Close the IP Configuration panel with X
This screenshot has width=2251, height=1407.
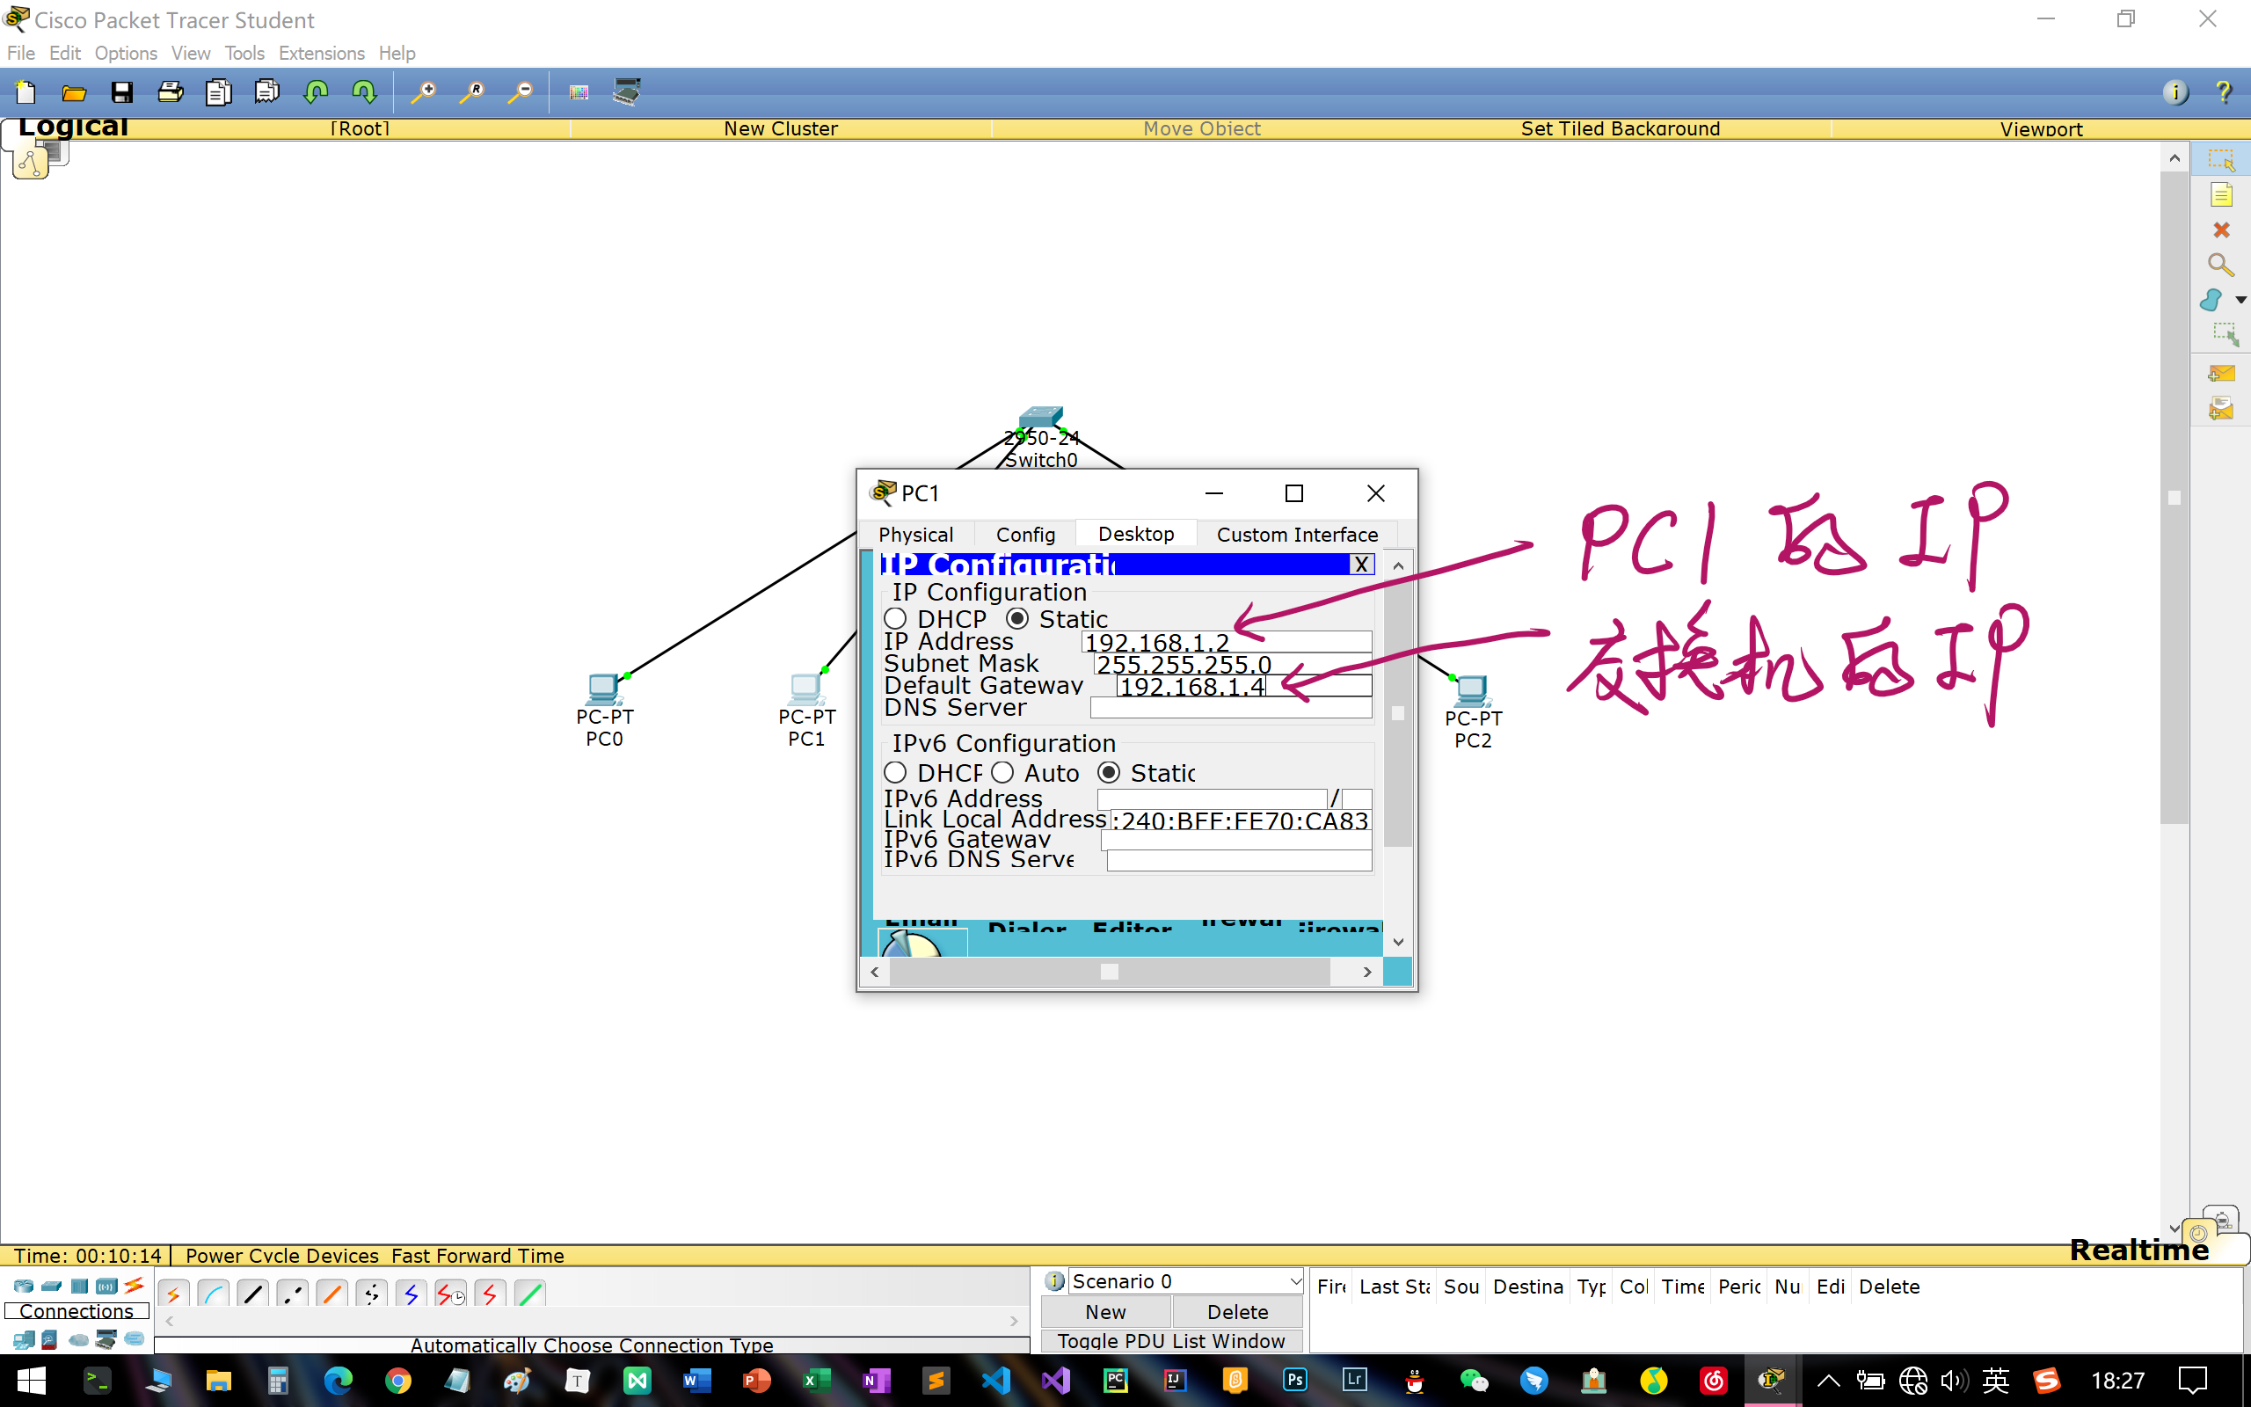tap(1361, 564)
